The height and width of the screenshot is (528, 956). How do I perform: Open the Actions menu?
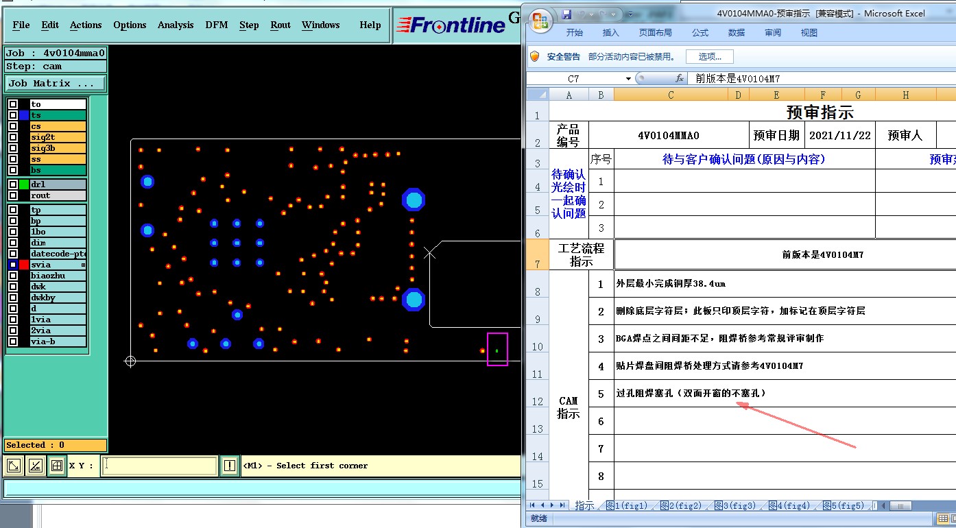[x=86, y=25]
